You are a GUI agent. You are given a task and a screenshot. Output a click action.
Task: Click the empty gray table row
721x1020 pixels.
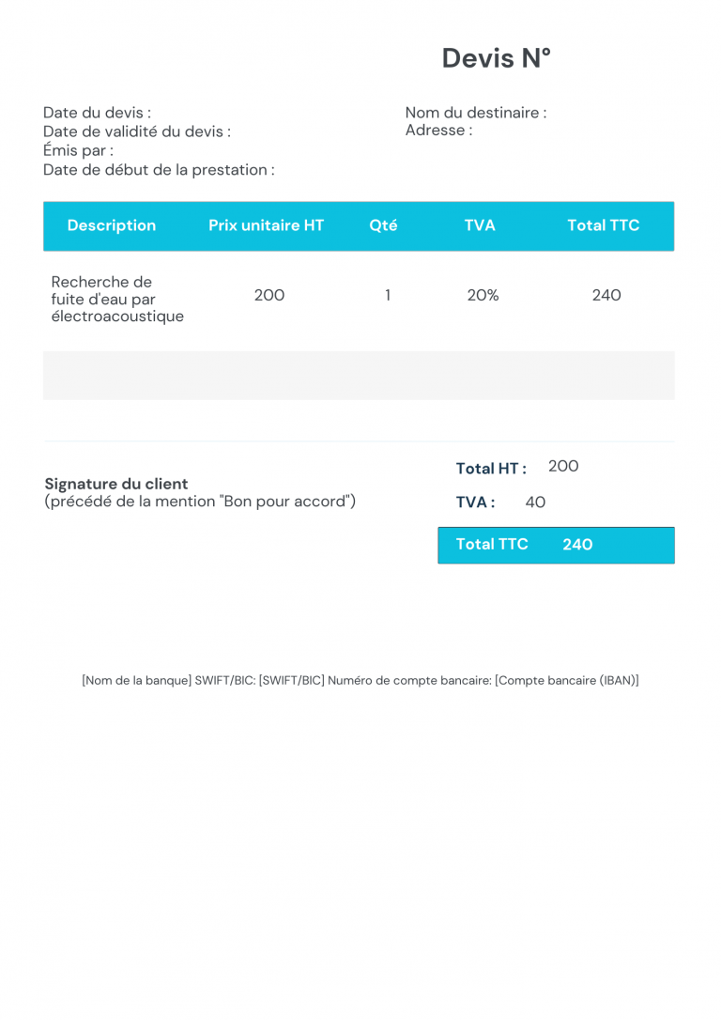coord(359,376)
